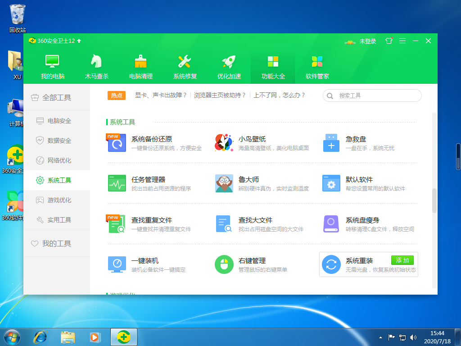This screenshot has height=346, width=461.
Task: Switch to the 木马查杀 tab
Action: click(x=96, y=66)
